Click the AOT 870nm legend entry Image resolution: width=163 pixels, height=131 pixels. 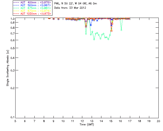click(x=32, y=11)
